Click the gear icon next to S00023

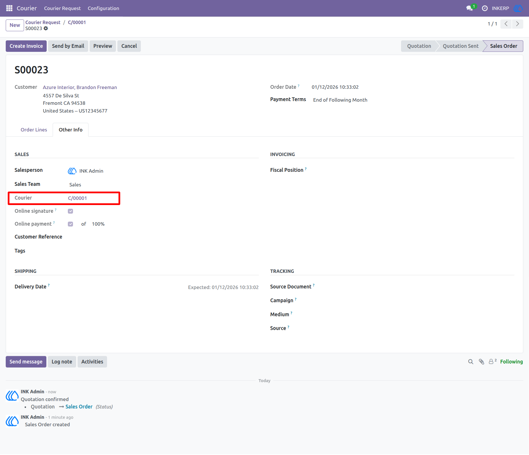[x=46, y=28]
